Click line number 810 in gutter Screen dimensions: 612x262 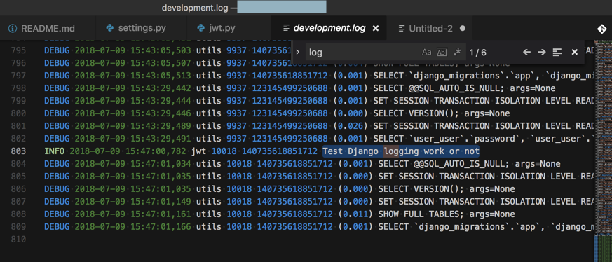18,240
